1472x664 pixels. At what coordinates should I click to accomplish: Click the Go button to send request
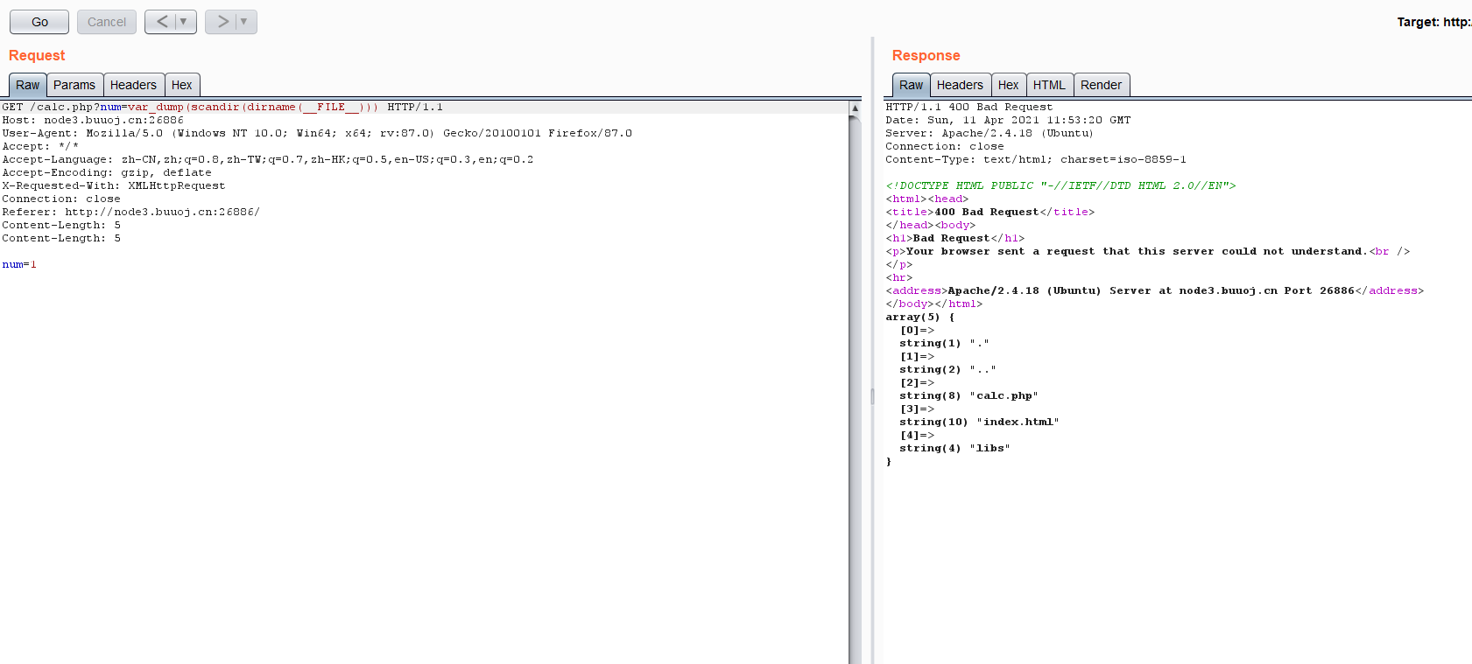(x=39, y=22)
